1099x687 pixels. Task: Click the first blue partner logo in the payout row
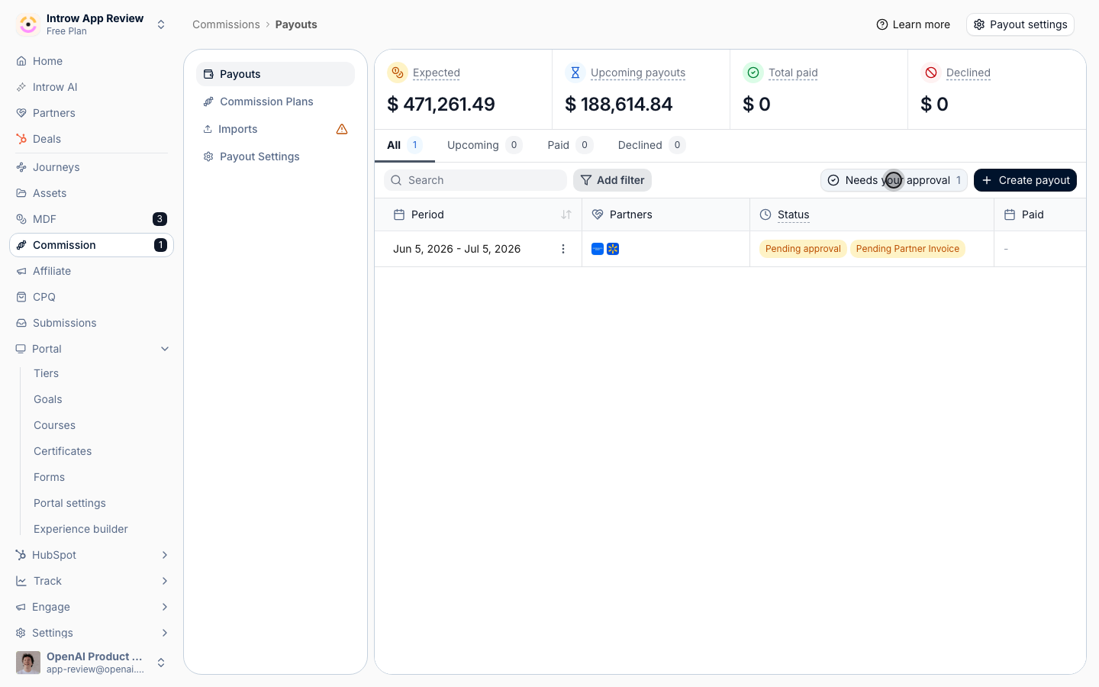(598, 249)
